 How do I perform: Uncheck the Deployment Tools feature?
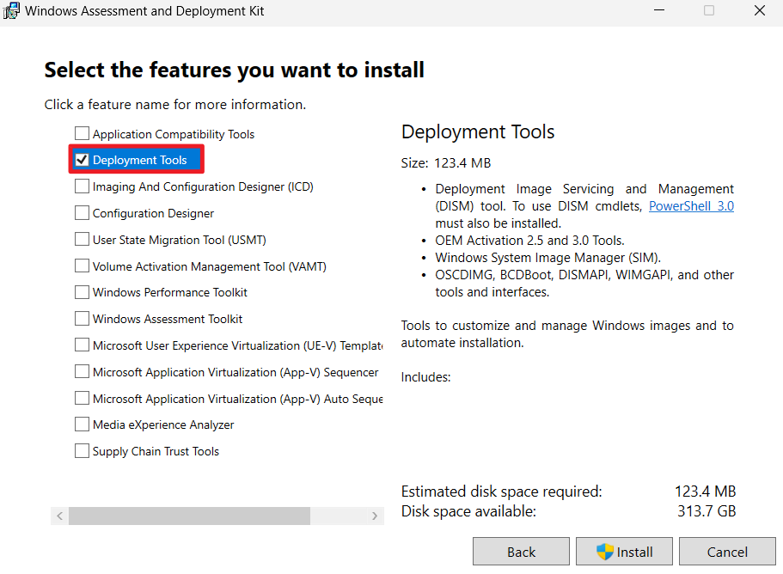(x=83, y=160)
